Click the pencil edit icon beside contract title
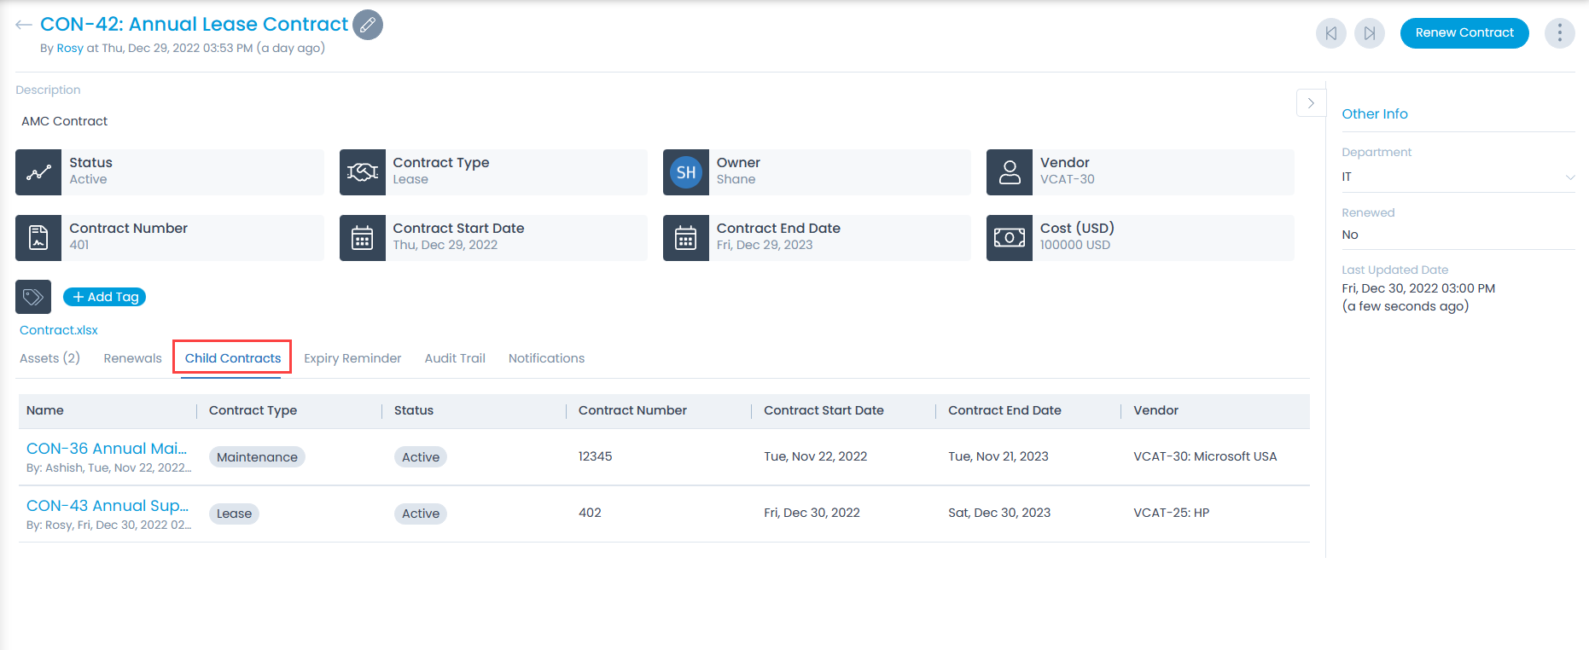This screenshot has width=1589, height=650. point(368,25)
